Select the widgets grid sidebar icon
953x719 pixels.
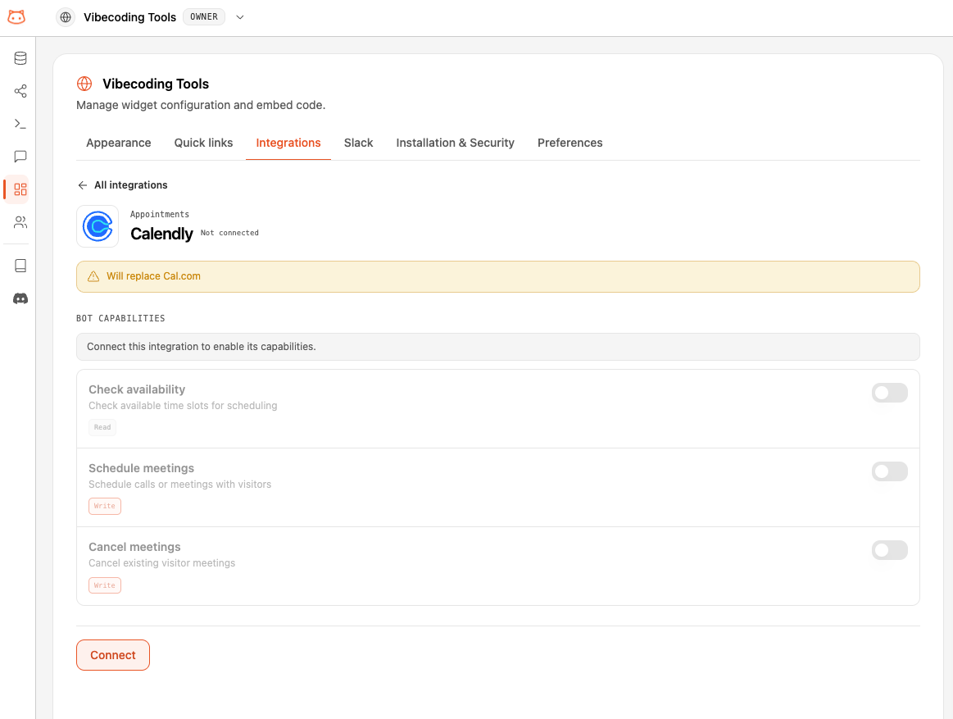pos(20,189)
